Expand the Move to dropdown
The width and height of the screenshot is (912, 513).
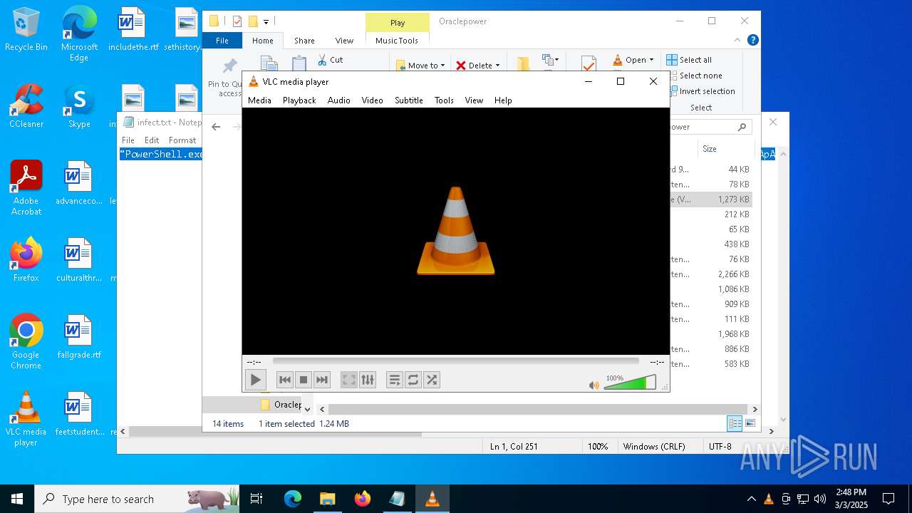coord(421,66)
